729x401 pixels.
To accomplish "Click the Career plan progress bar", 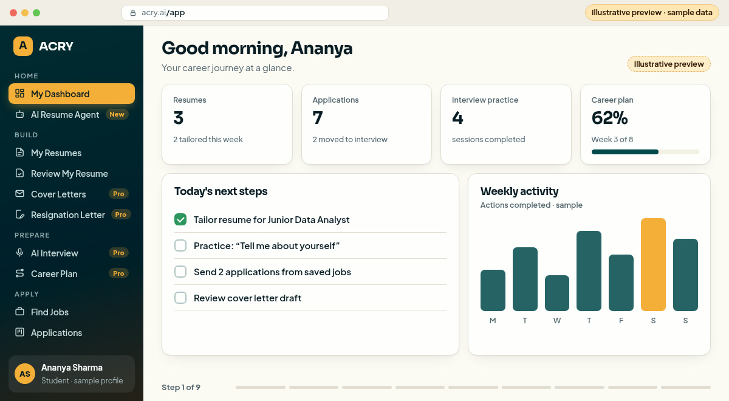I will click(x=645, y=152).
